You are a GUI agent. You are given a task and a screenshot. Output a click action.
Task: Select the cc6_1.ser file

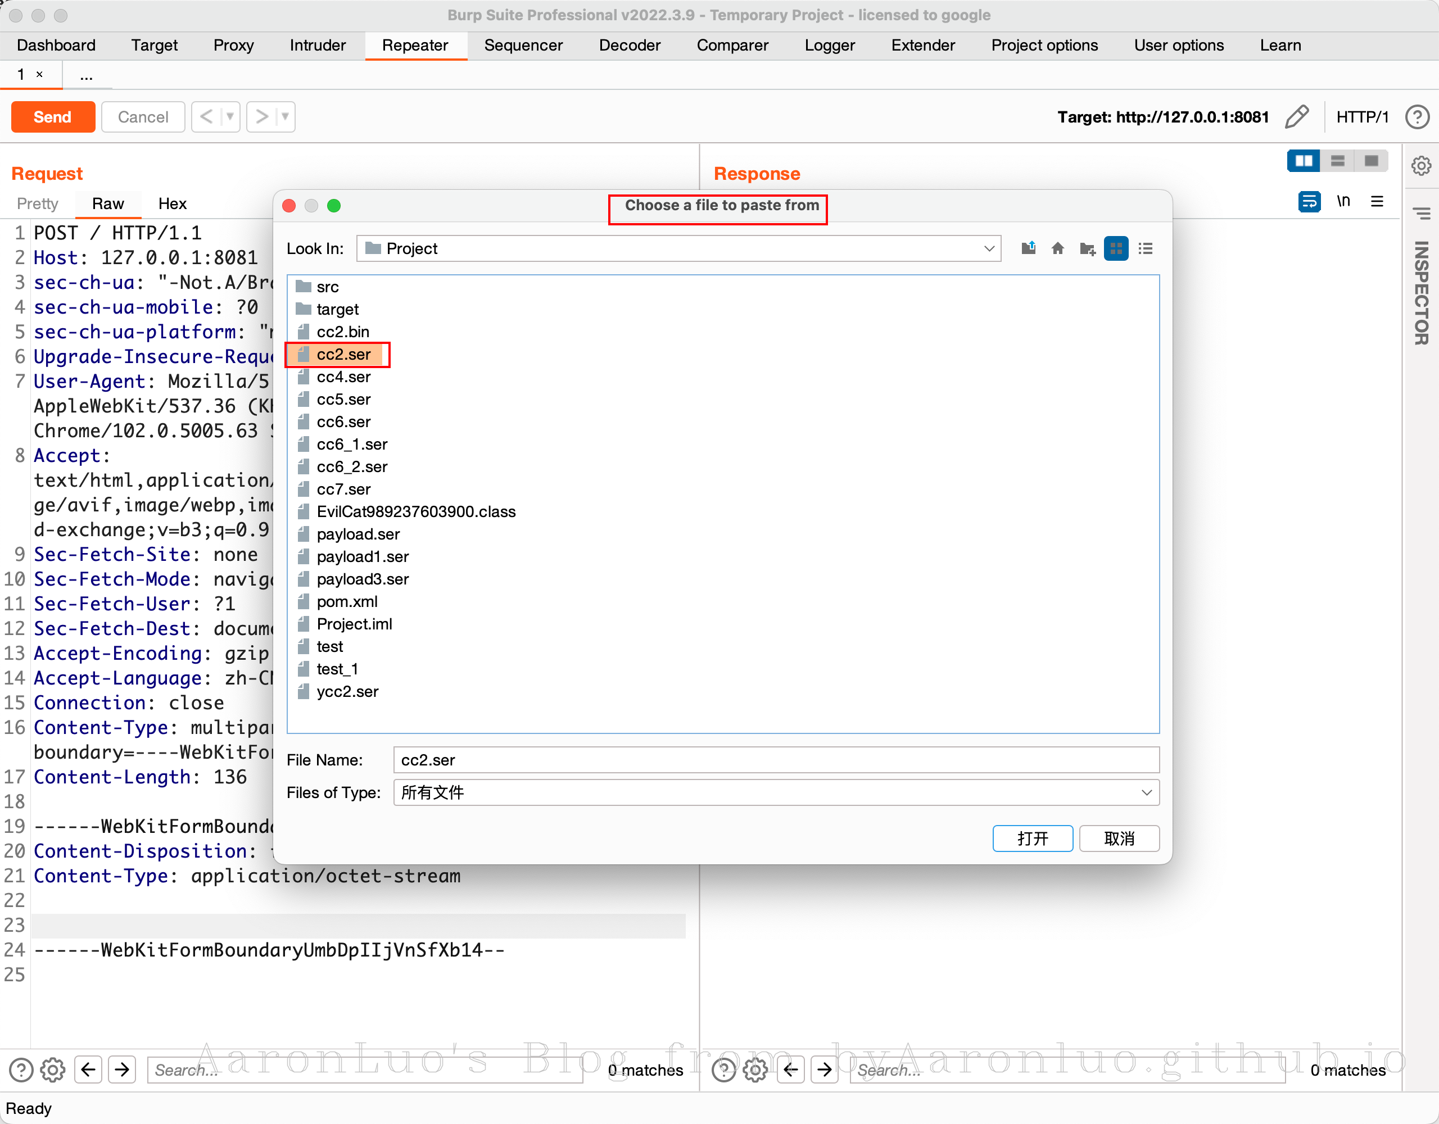click(352, 445)
